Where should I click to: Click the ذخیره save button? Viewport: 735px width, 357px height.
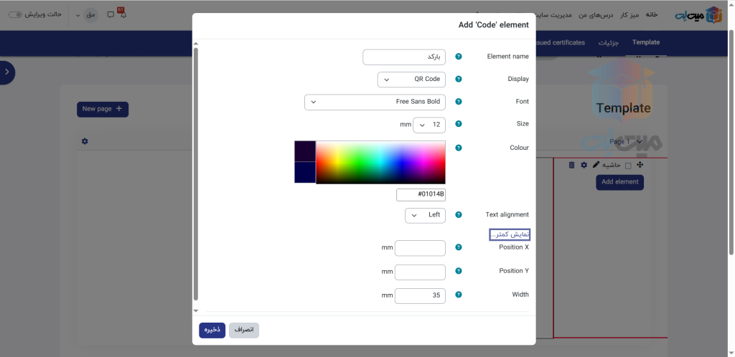tap(212, 330)
